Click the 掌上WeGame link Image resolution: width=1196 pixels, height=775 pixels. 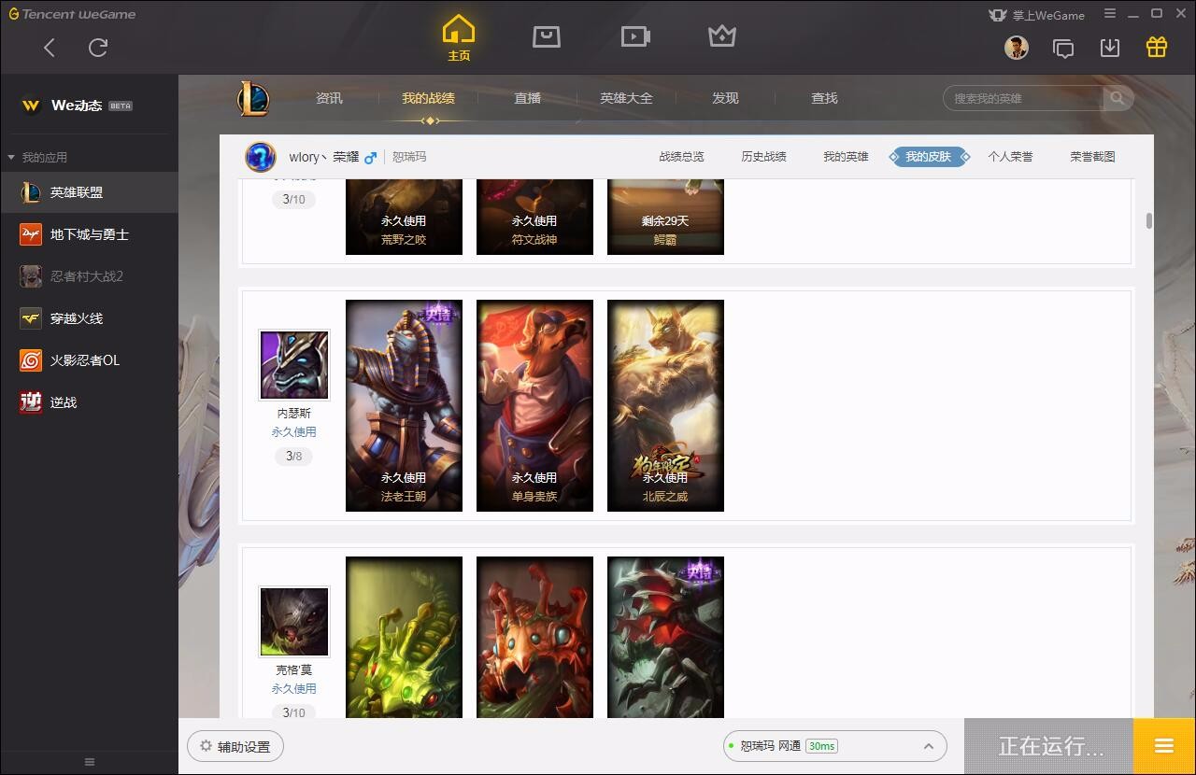tap(1036, 15)
